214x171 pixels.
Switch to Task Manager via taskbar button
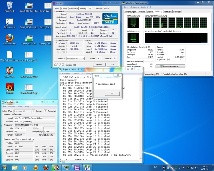[66, 168]
